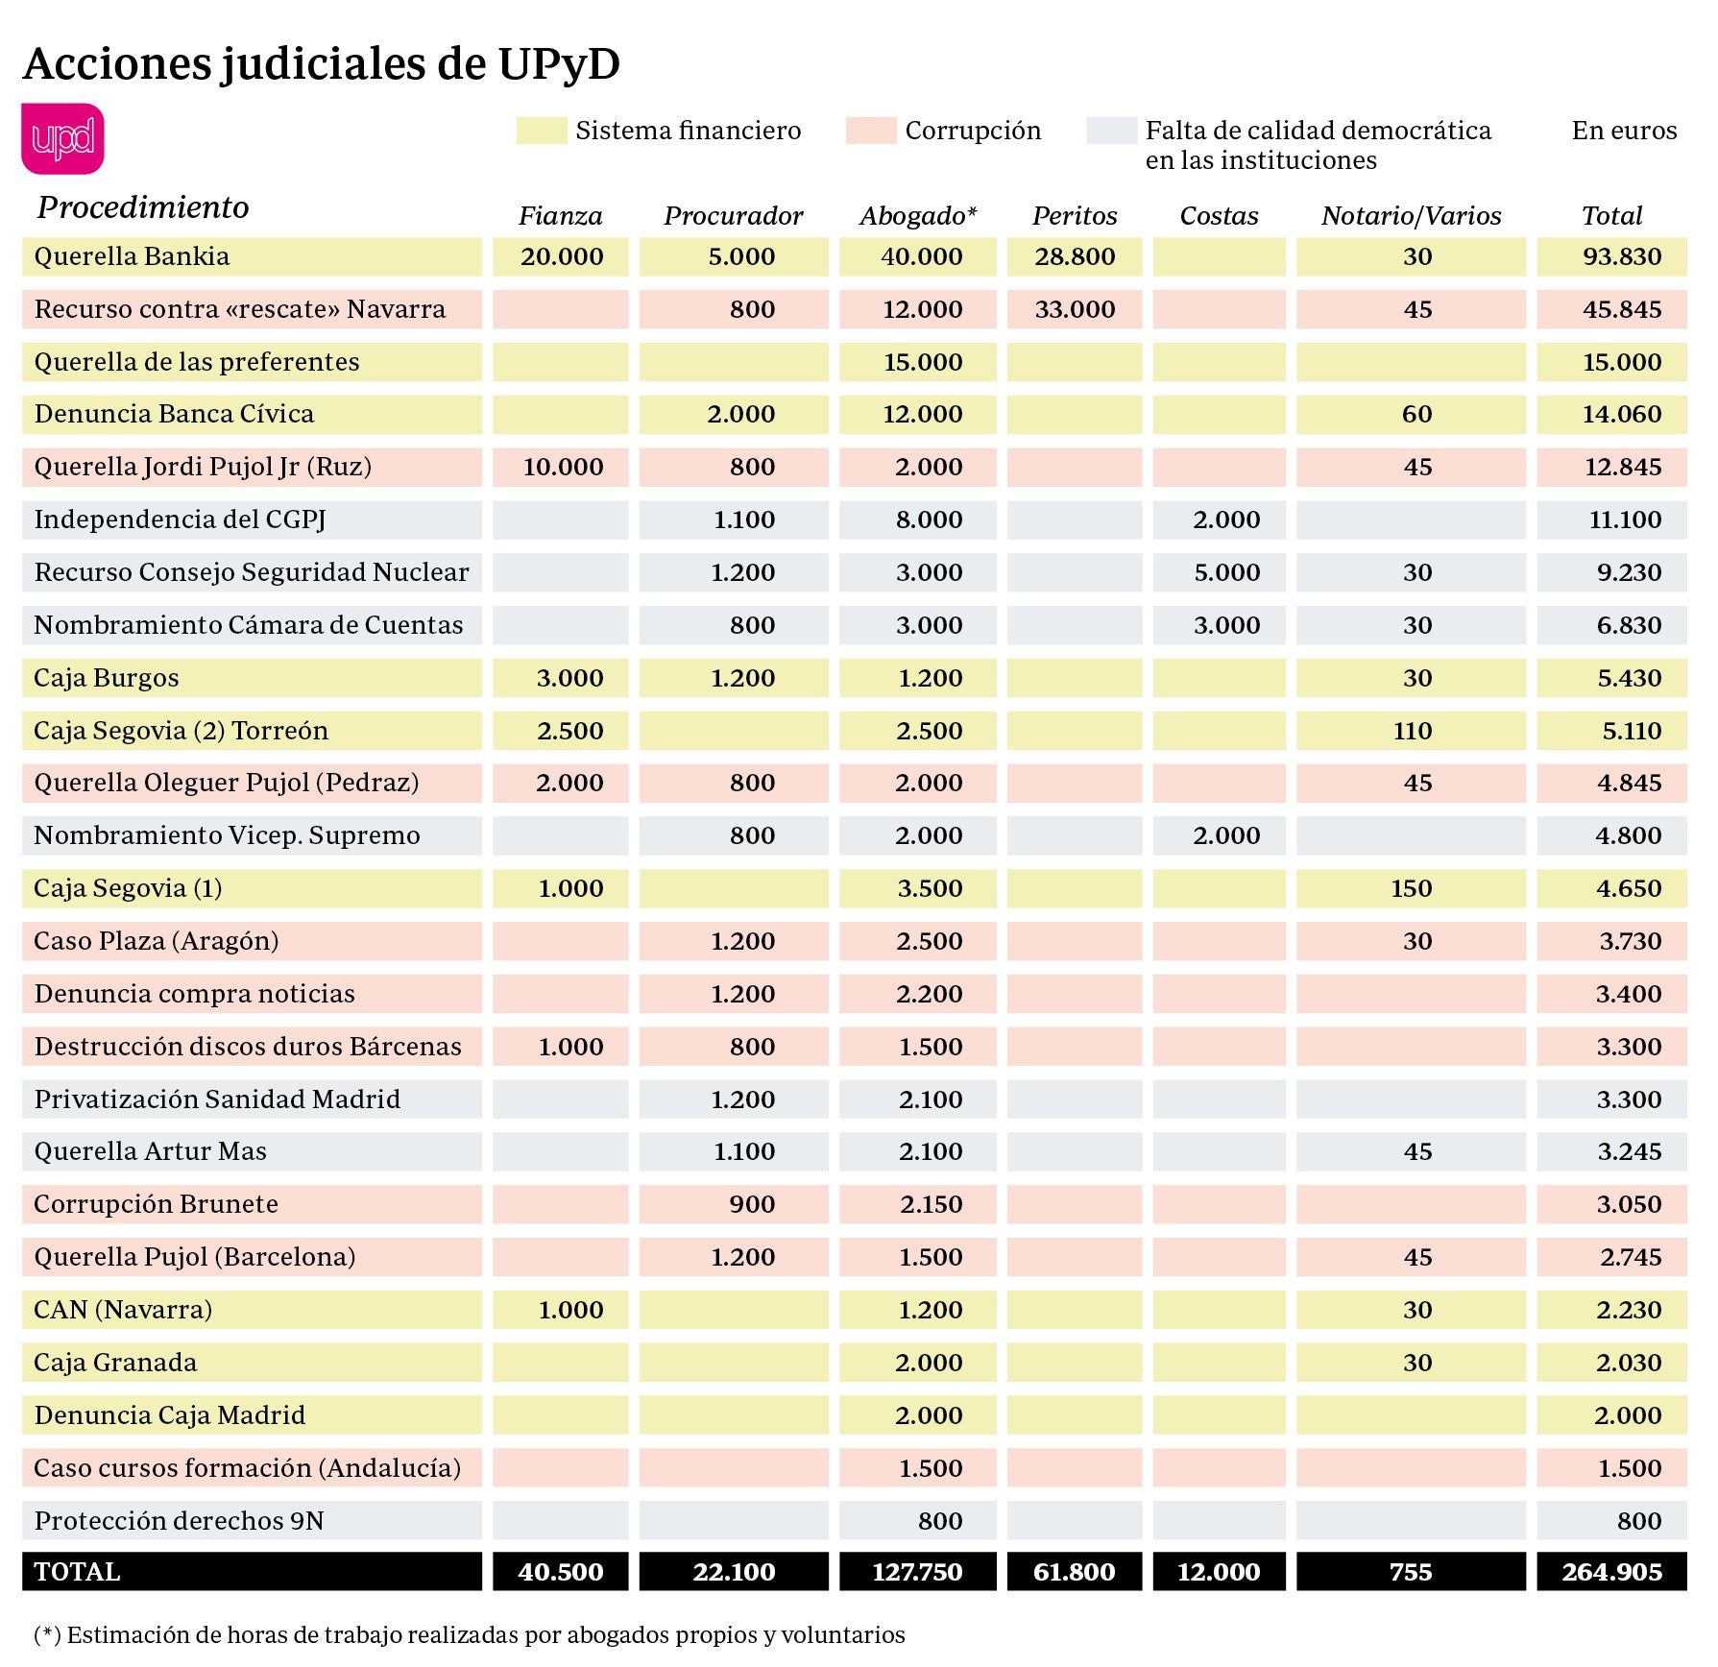Select the Abogado* column header

918,216
